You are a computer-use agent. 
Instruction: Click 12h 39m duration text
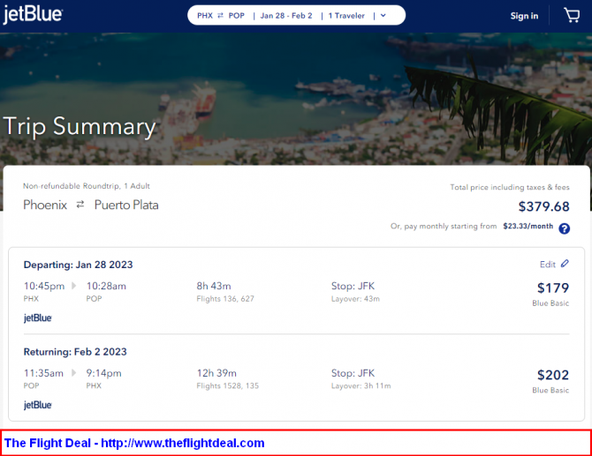216,373
